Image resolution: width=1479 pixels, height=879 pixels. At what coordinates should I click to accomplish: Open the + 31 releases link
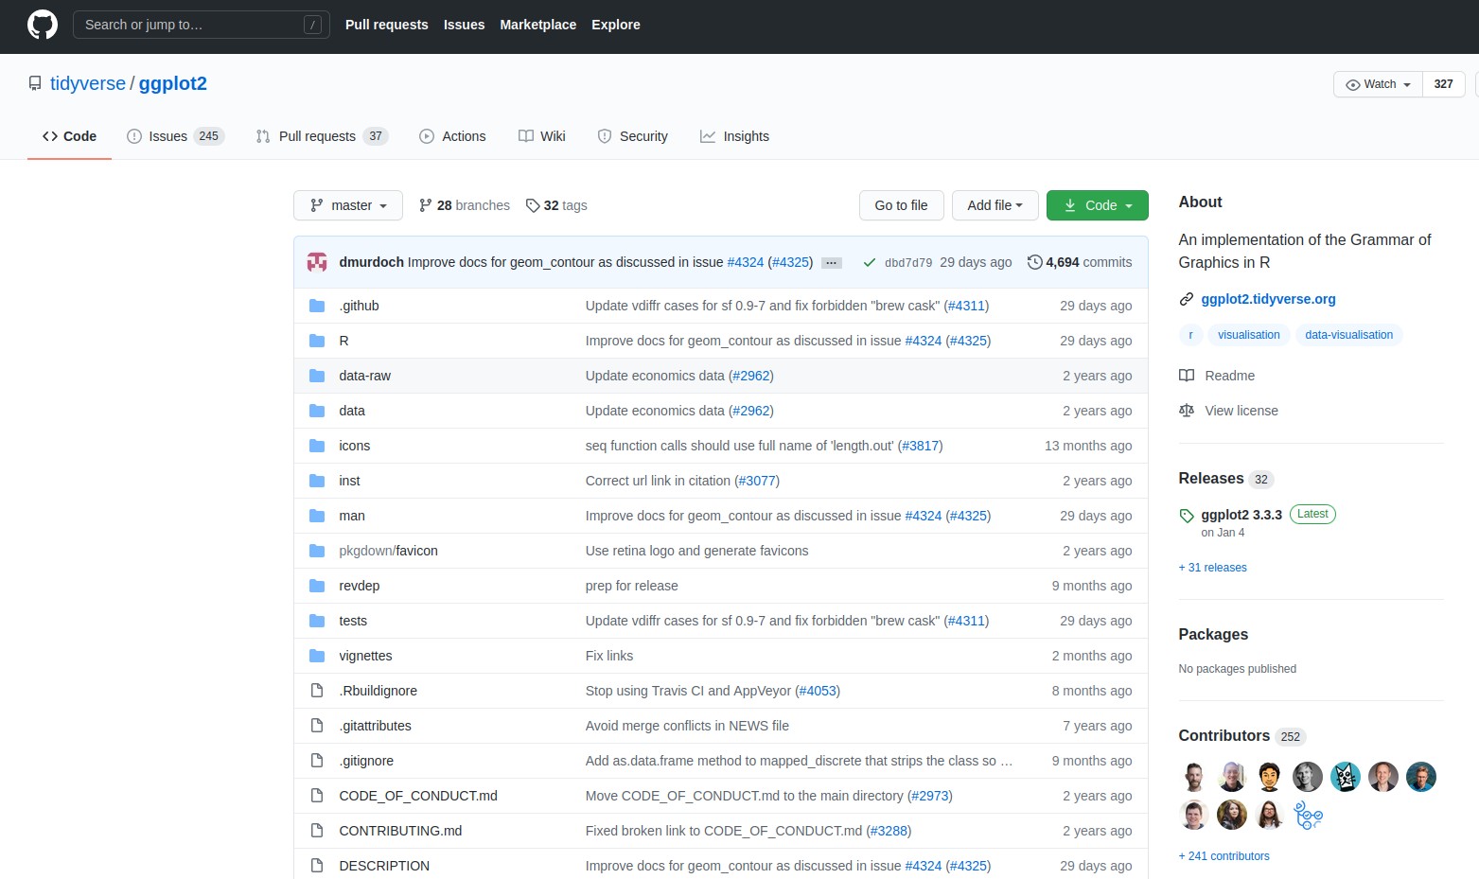pos(1212,568)
